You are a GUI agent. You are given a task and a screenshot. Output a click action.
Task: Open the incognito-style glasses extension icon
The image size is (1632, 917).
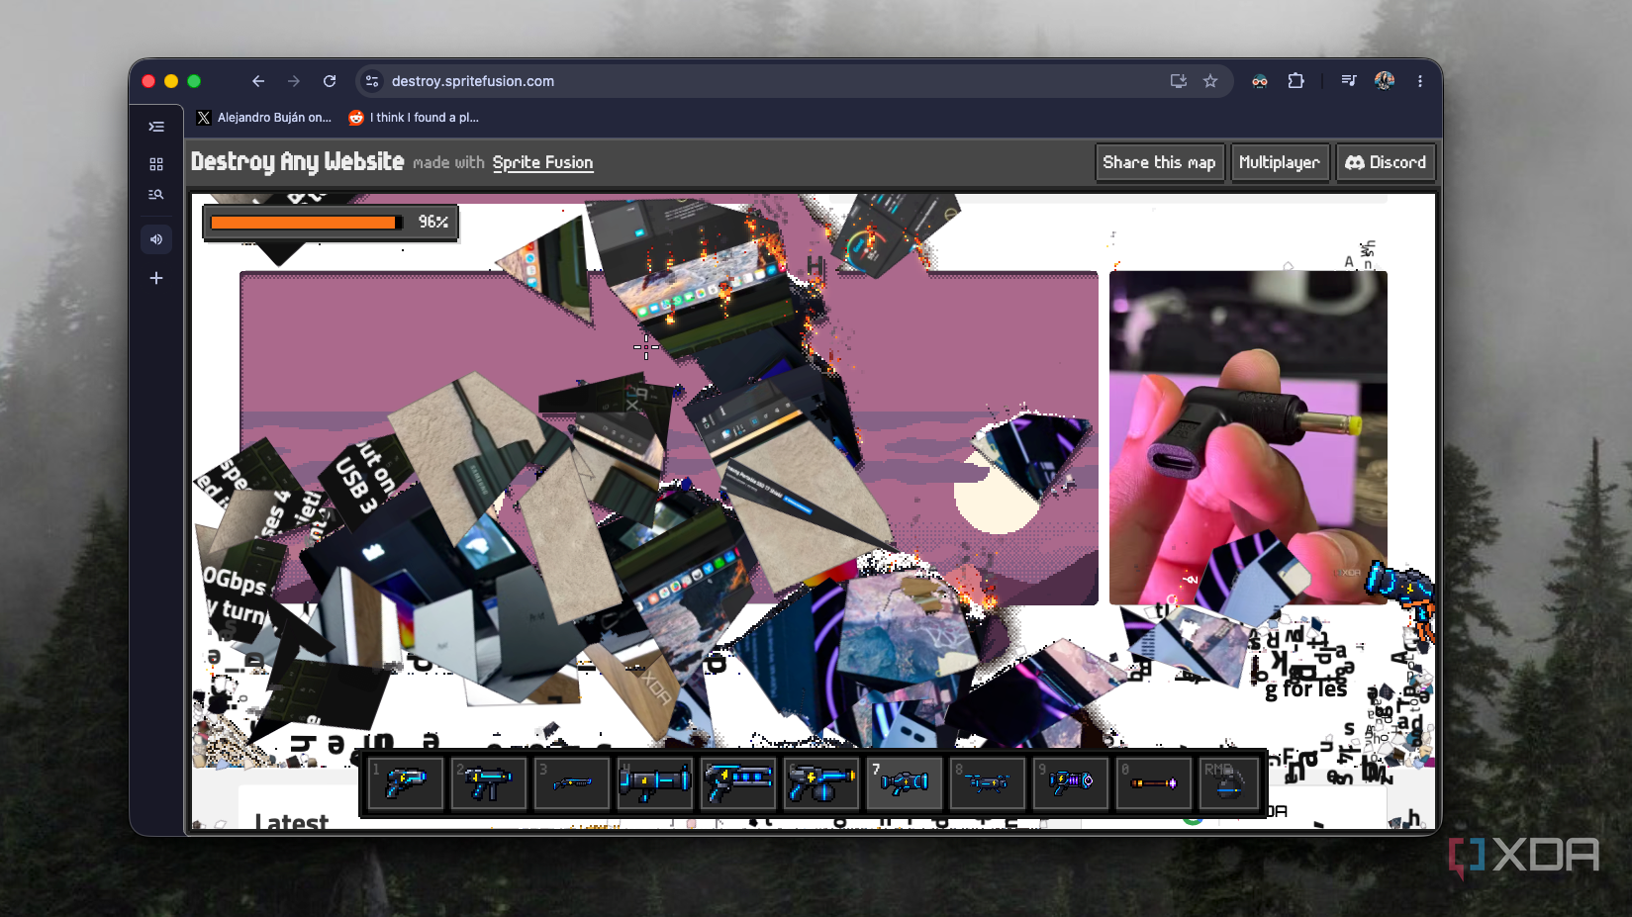point(1260,81)
